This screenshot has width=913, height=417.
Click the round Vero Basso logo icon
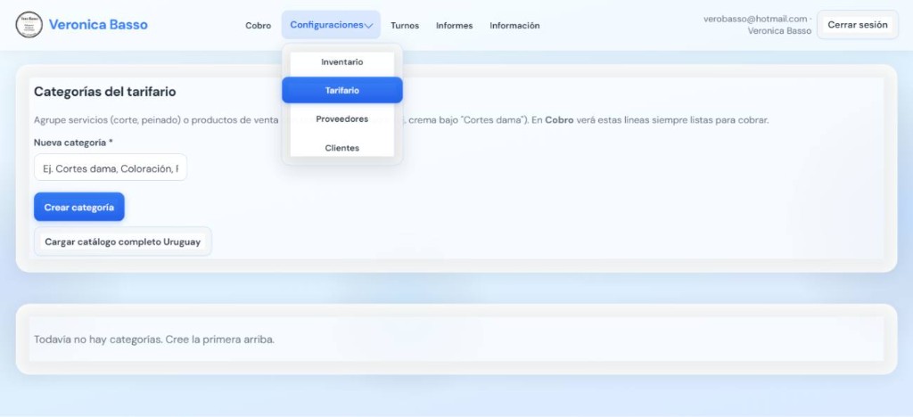pyautogui.click(x=29, y=25)
